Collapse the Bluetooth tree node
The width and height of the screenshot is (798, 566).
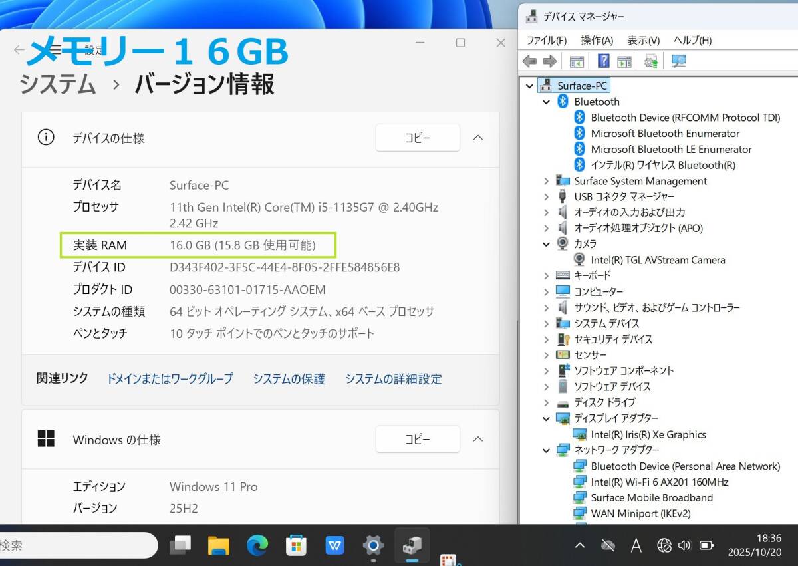[546, 102]
